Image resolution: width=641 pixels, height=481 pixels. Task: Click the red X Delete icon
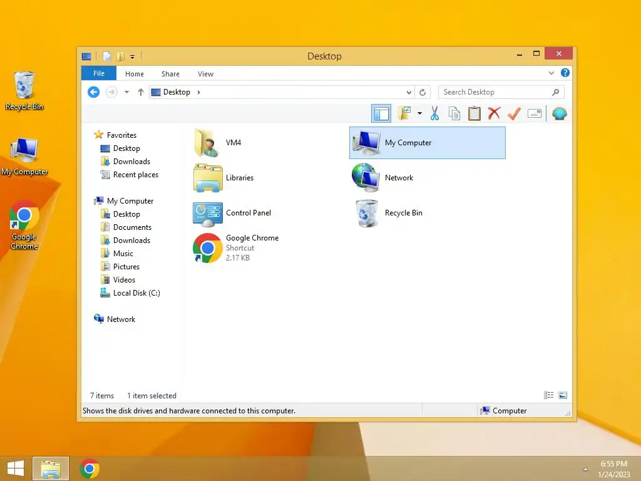coord(495,113)
